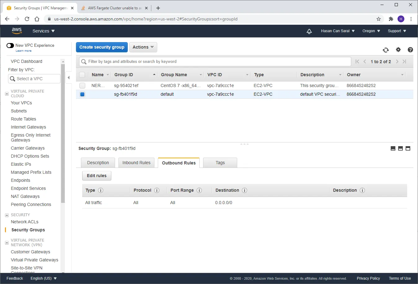This screenshot has height=284, width=418.
Task: Bookmark this page with the star
Action: (379, 19)
